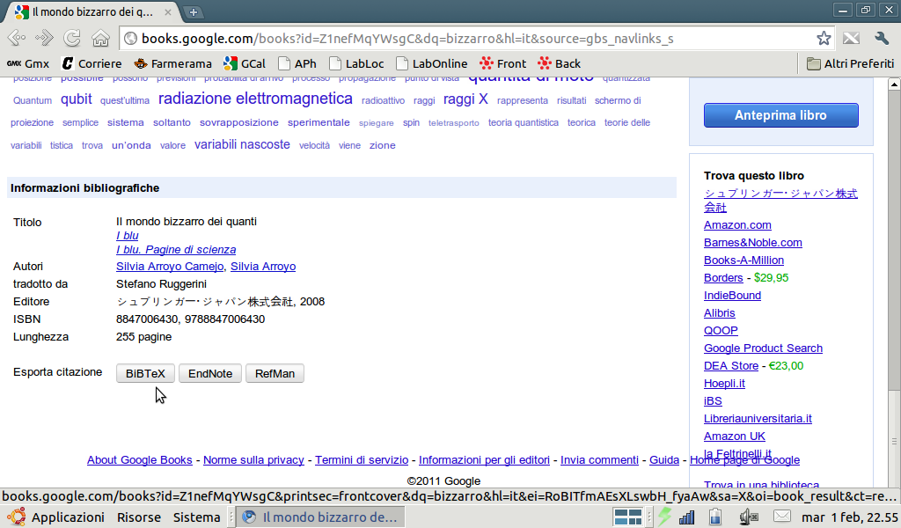Screen dimensions: 901x528
Task: Open the Risorse panel menu
Action: [139, 517]
